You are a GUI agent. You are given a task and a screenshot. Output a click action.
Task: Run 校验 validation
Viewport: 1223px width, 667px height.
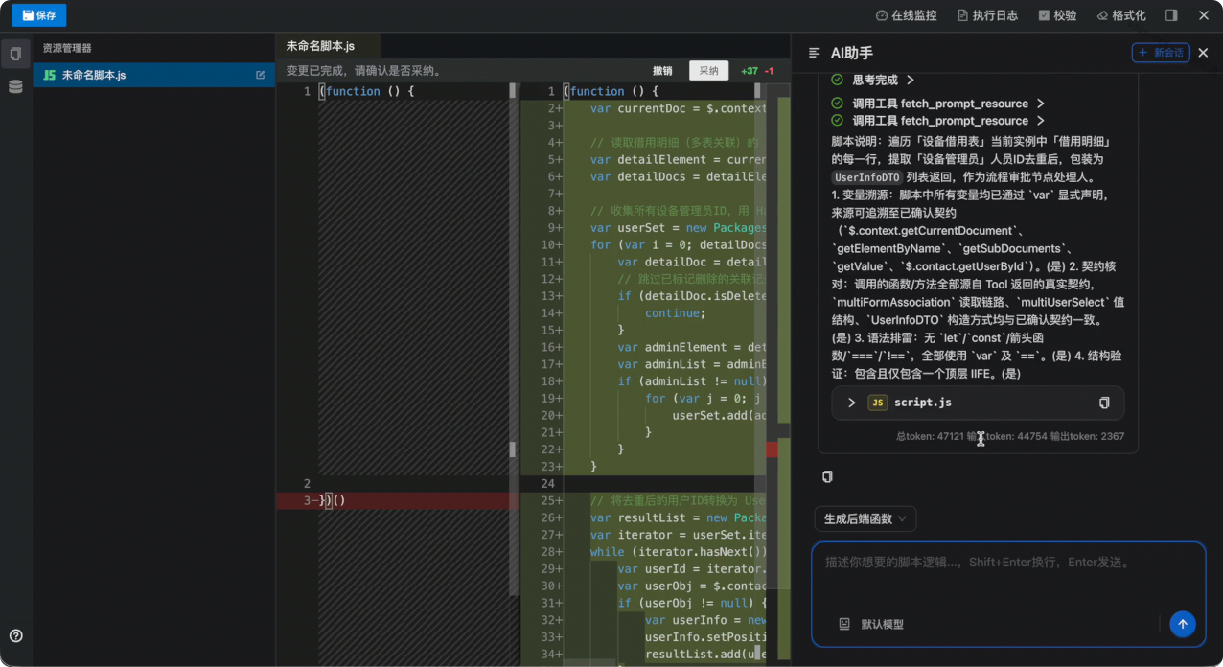click(x=1056, y=15)
